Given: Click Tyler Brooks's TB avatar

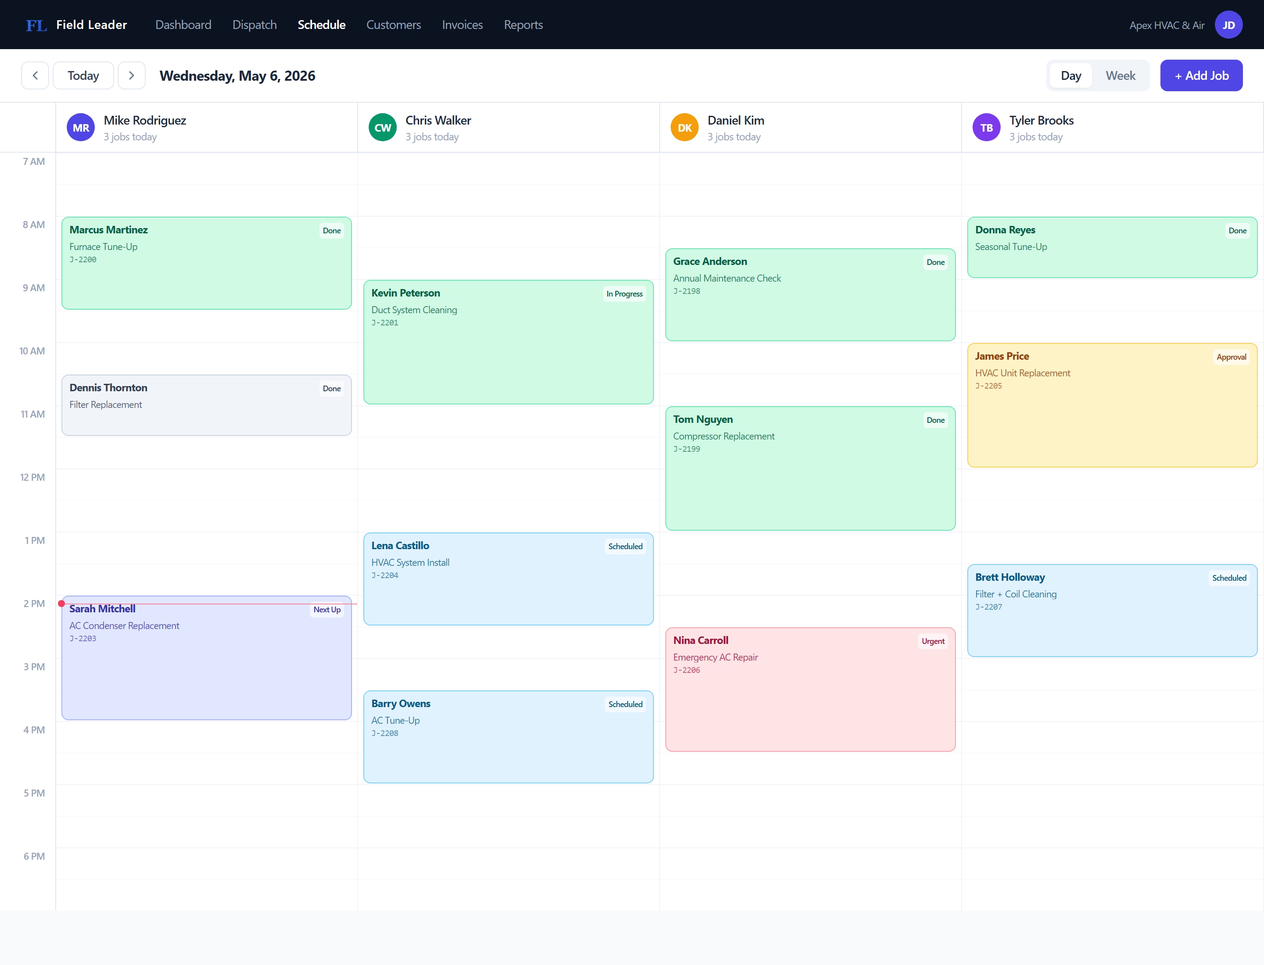Looking at the screenshot, I should click(986, 128).
